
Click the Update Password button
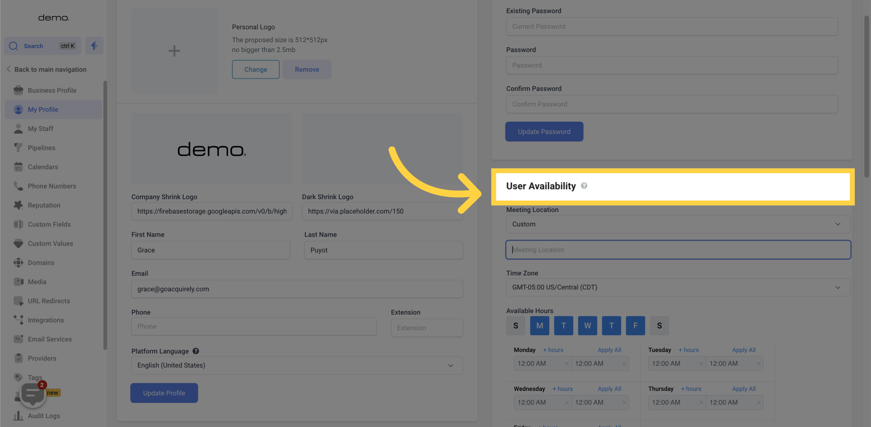[x=544, y=131]
